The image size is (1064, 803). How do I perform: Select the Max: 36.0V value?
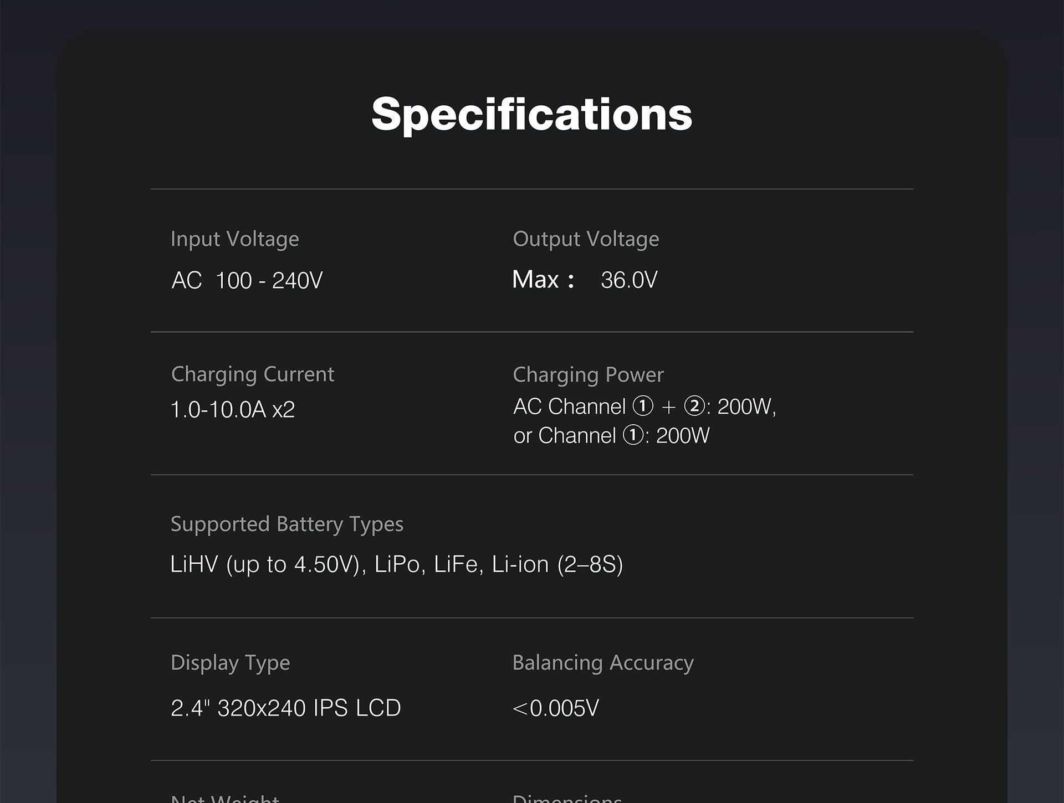(x=585, y=280)
